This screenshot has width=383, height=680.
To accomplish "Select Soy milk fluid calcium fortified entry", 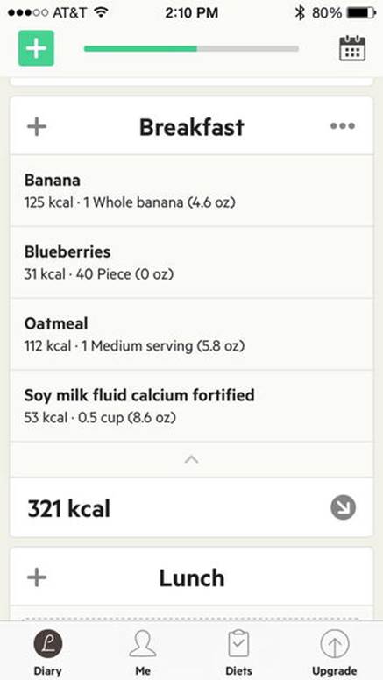I will click(191, 406).
